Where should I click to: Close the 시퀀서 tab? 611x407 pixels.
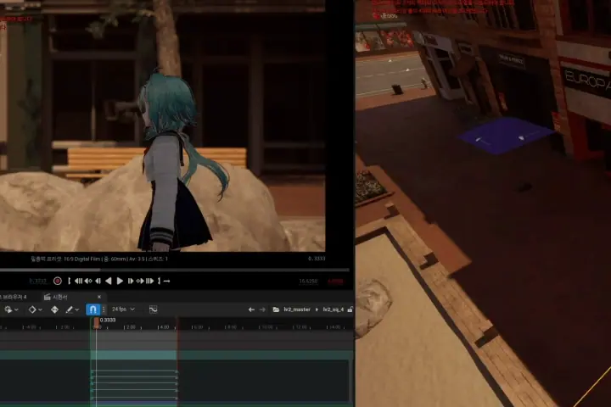[x=99, y=297]
